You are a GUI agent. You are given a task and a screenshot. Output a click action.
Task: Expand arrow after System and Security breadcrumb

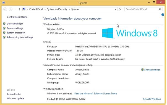pyautogui.click(x=69, y=9)
